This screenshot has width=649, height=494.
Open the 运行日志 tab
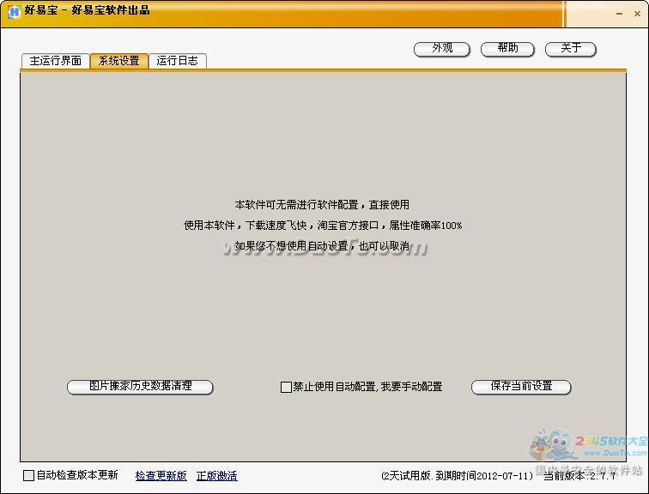coord(177,61)
